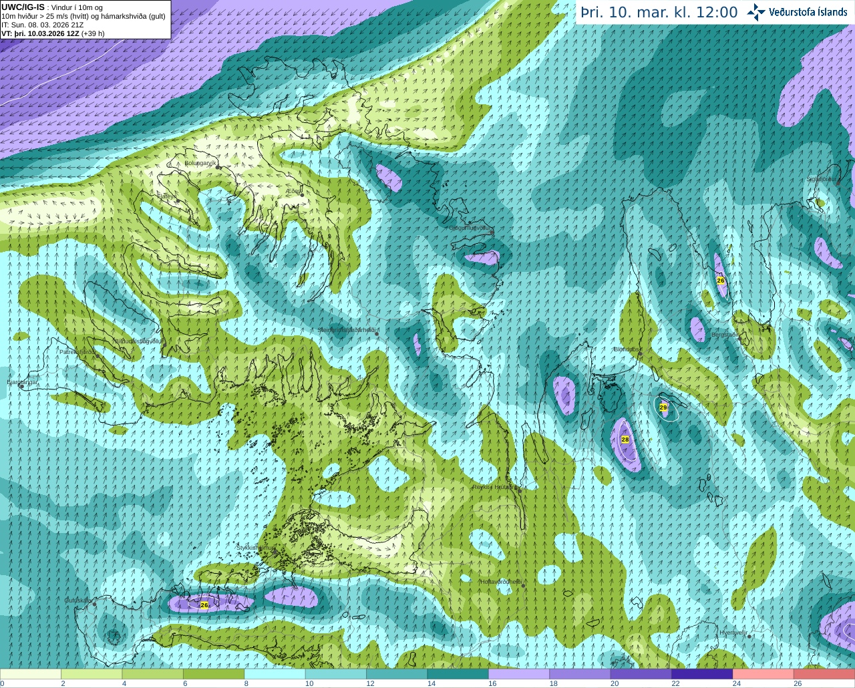Select the Bergstaðir station label

point(725,335)
